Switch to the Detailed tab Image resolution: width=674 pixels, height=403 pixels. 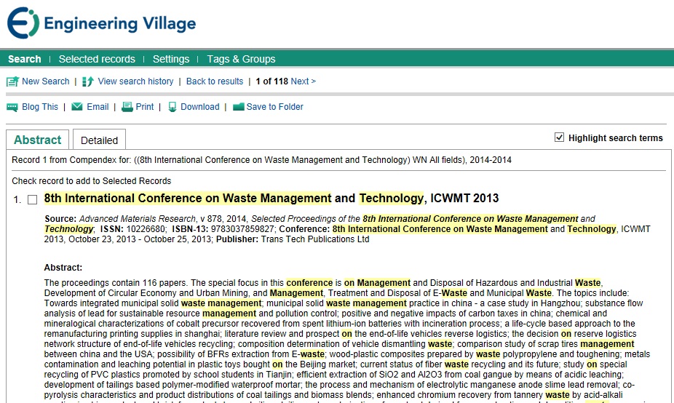pyautogui.click(x=99, y=140)
